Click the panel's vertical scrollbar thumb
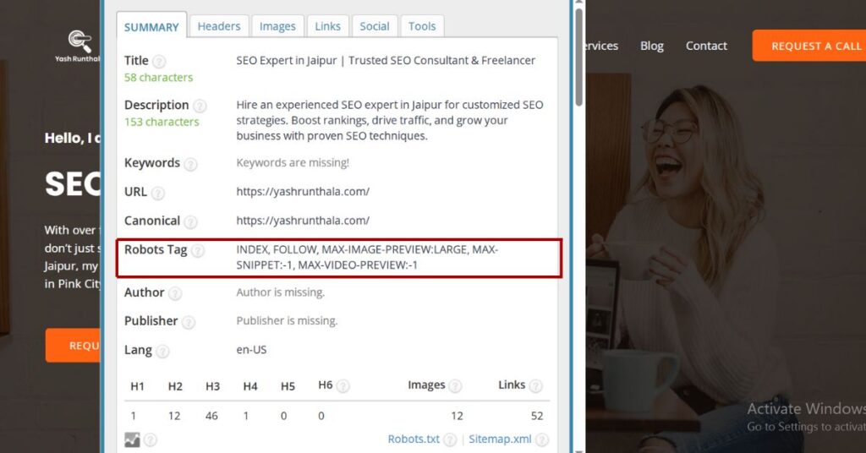This screenshot has width=866, height=453. (x=578, y=57)
